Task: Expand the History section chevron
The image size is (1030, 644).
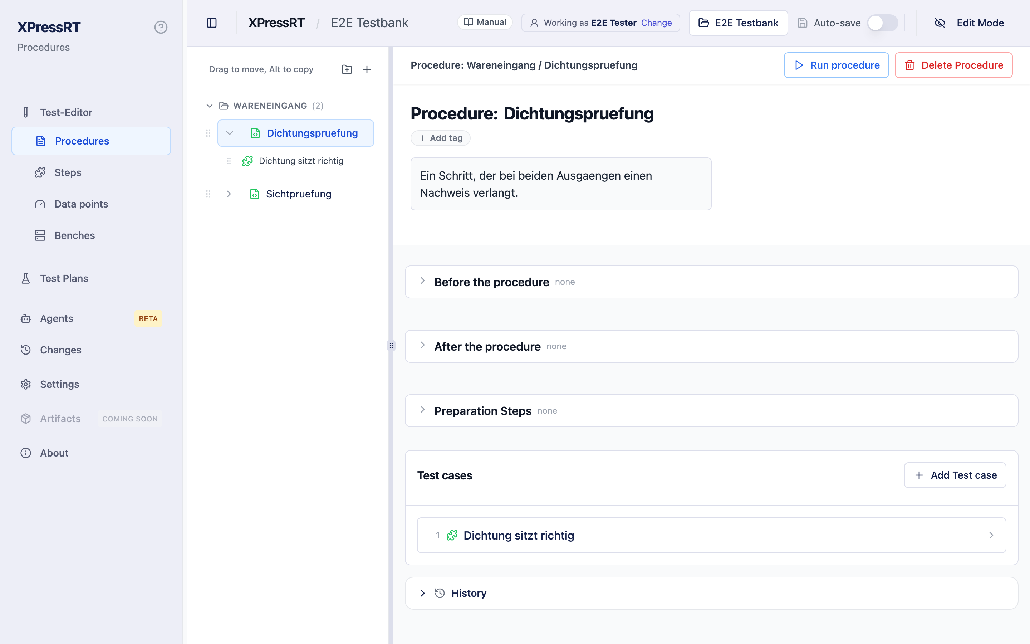Action: [x=423, y=593]
